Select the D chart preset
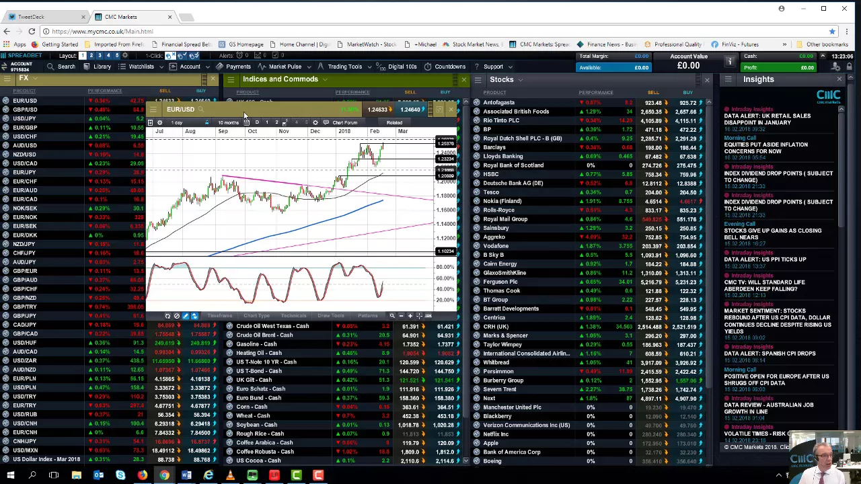Viewport: 861px width, 484px height. 257,122
